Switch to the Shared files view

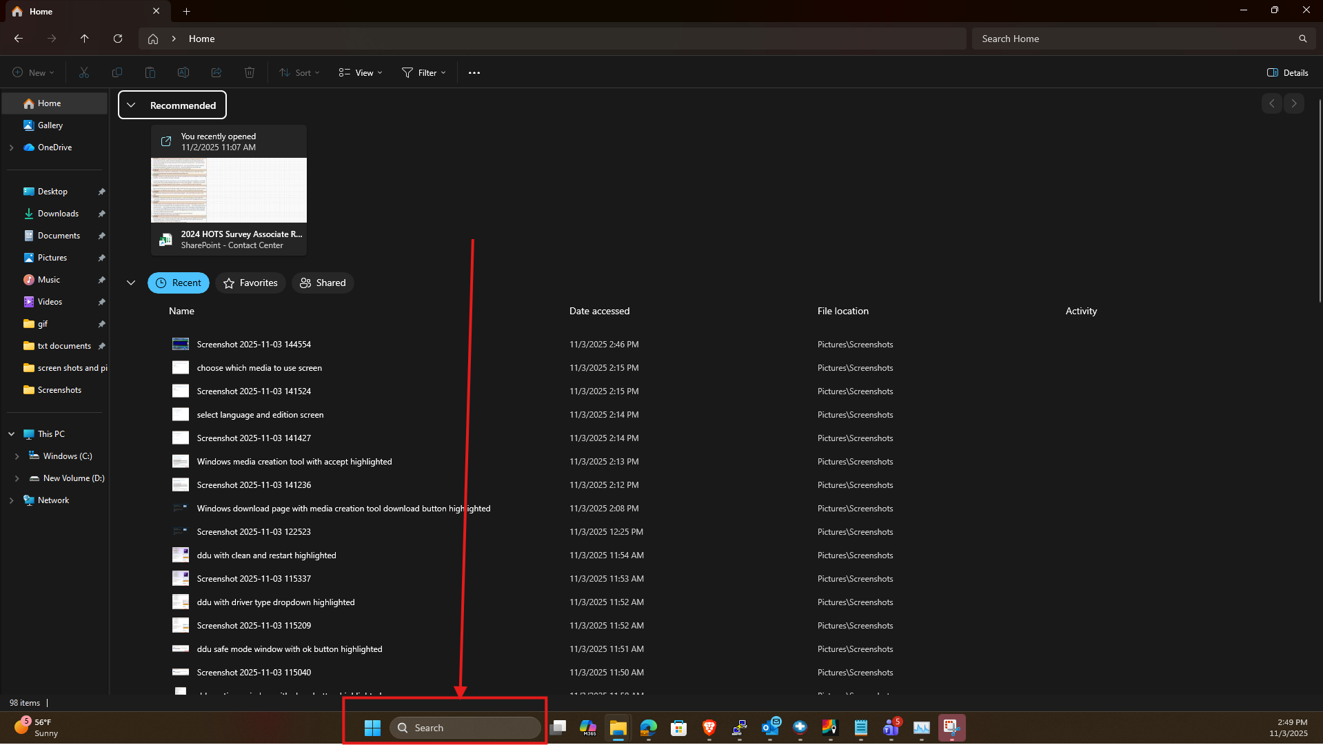323,283
